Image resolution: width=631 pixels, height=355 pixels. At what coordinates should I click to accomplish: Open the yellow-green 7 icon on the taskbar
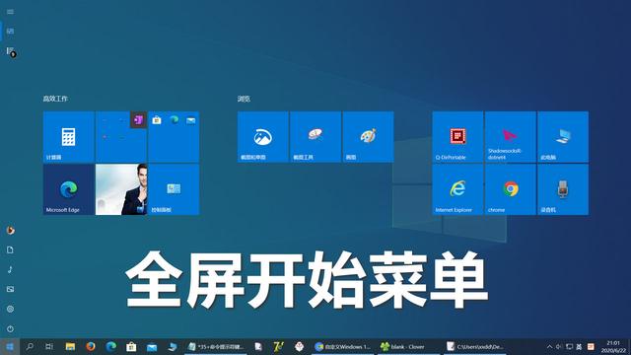278,346
